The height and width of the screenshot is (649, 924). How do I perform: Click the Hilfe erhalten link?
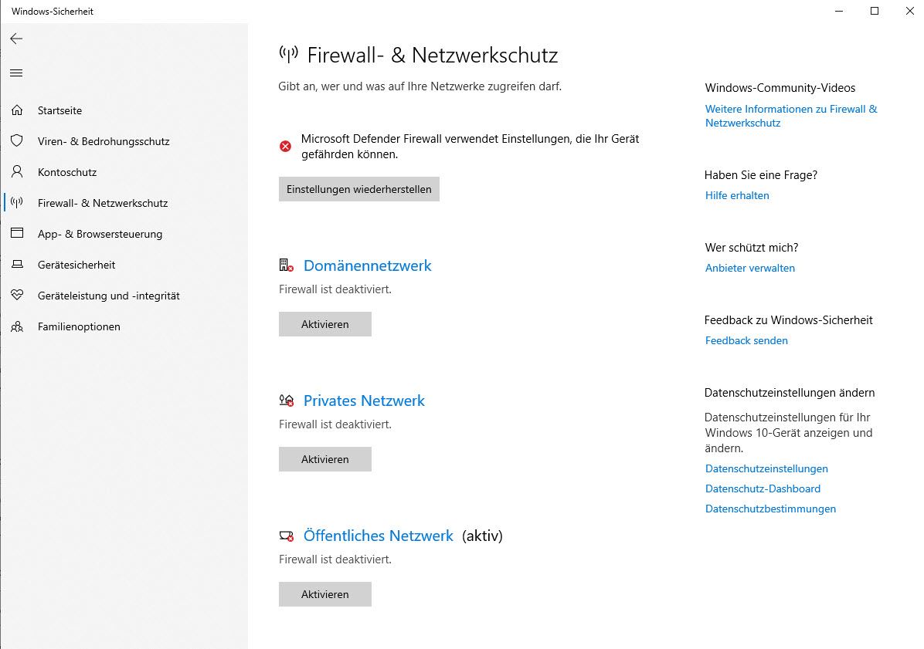point(737,195)
